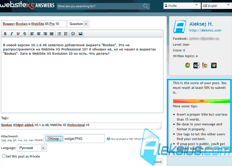Check Set this post as Private

[4, 156]
